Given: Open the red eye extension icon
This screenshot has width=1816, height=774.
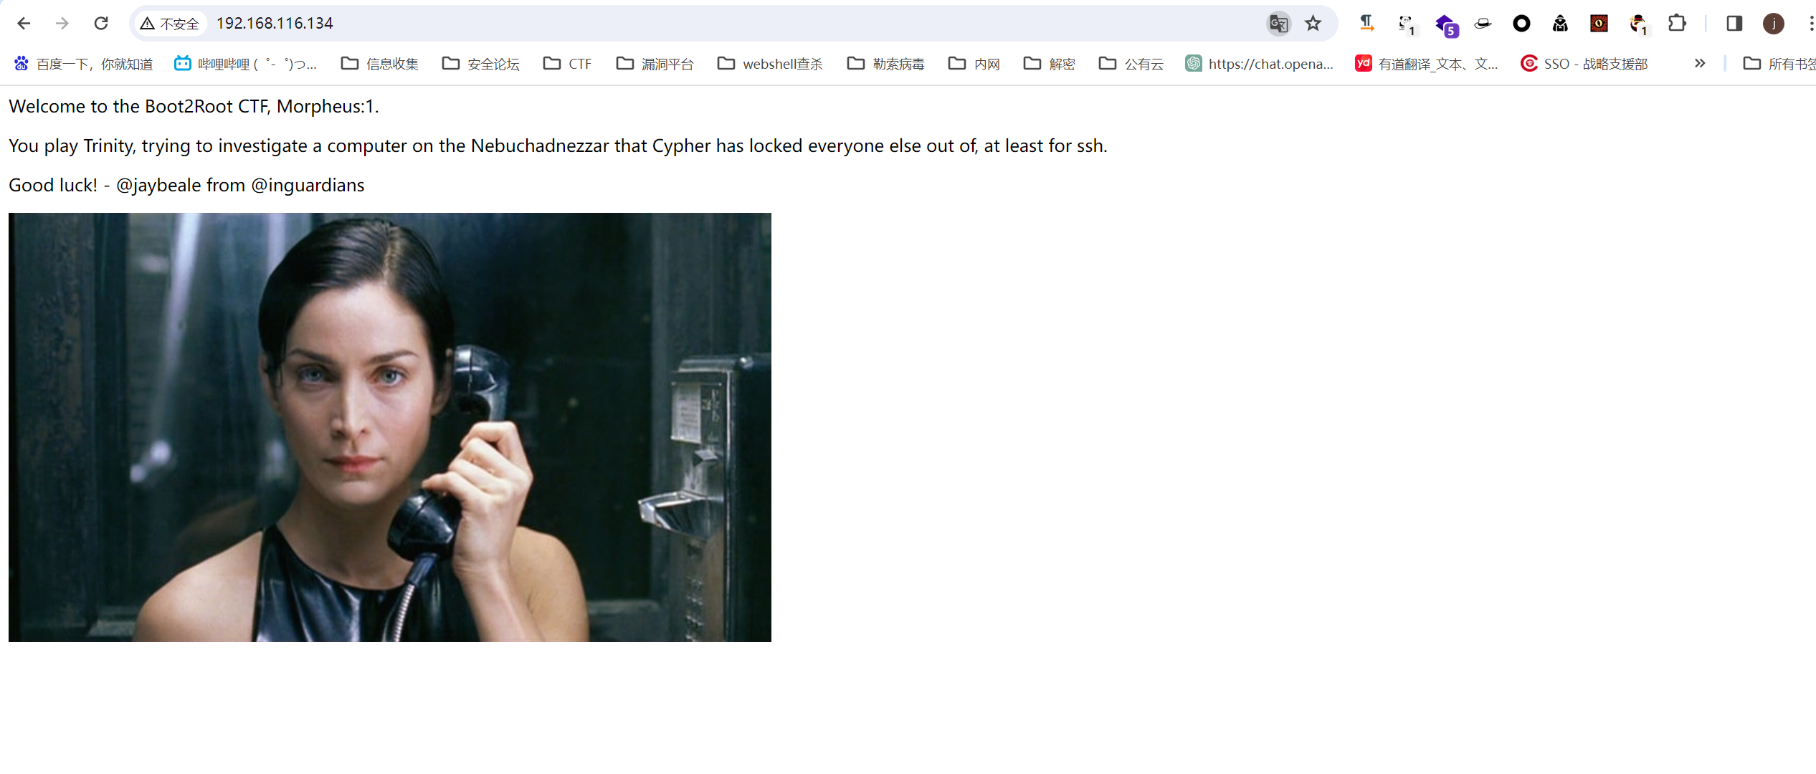Looking at the screenshot, I should [x=1599, y=24].
